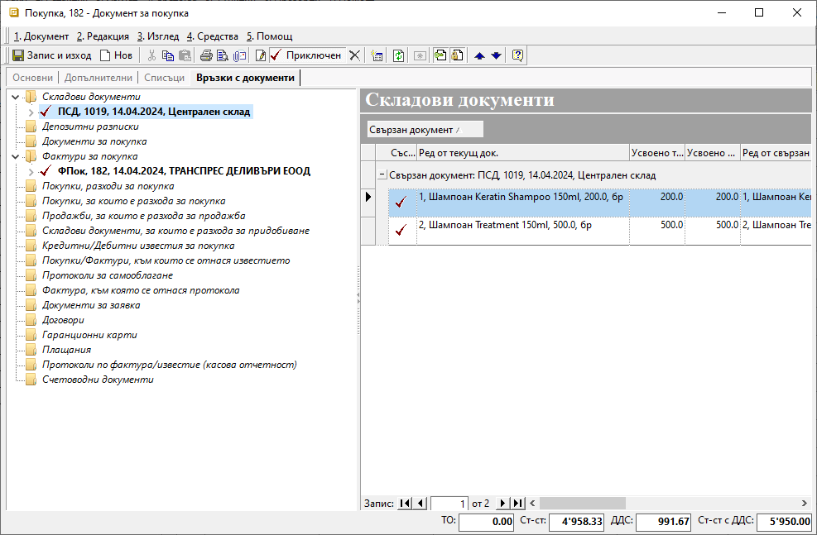Toggle the checkmark on the Treatment 150ml row
The height and width of the screenshot is (535, 817).
coord(401,231)
